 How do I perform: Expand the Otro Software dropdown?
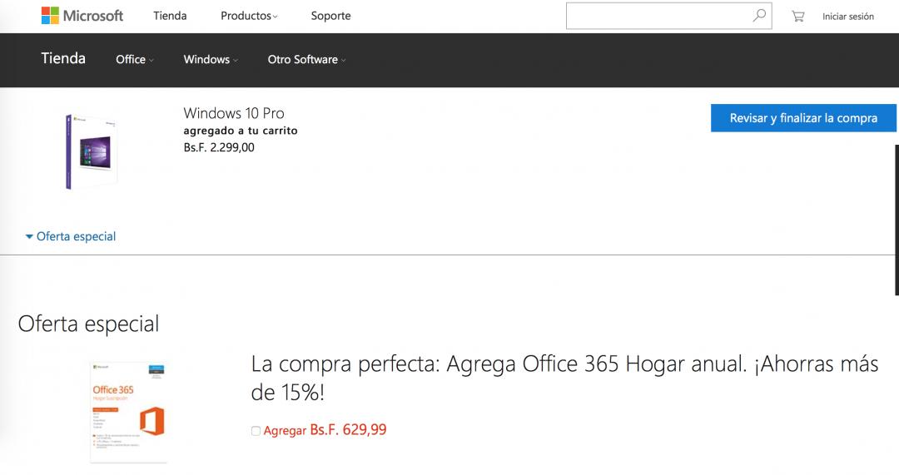point(305,60)
